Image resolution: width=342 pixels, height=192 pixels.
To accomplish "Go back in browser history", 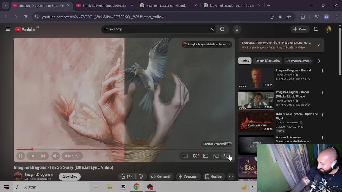I will (x=6, y=17).
